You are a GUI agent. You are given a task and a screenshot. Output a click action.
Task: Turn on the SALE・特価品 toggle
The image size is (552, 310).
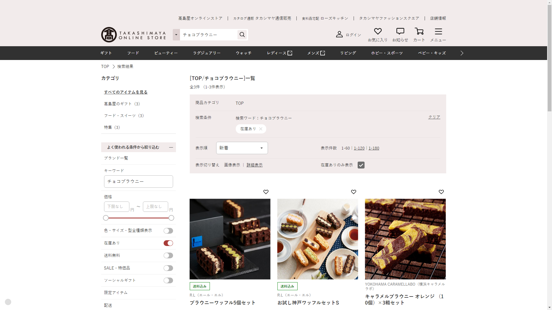coord(168,268)
